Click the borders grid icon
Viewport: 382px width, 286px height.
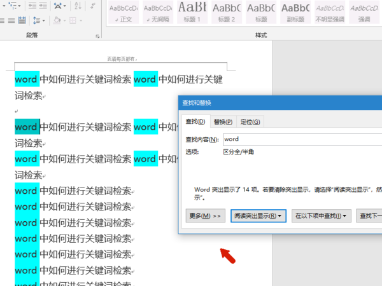pos(73,20)
